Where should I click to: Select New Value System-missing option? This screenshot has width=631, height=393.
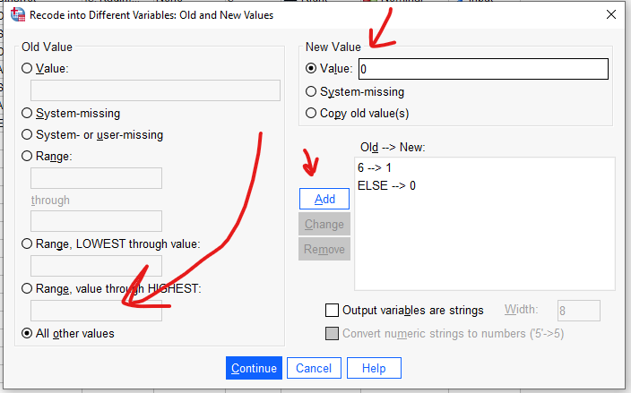coord(311,91)
